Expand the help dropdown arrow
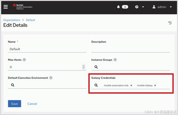178x115 pixels. click(143, 7)
